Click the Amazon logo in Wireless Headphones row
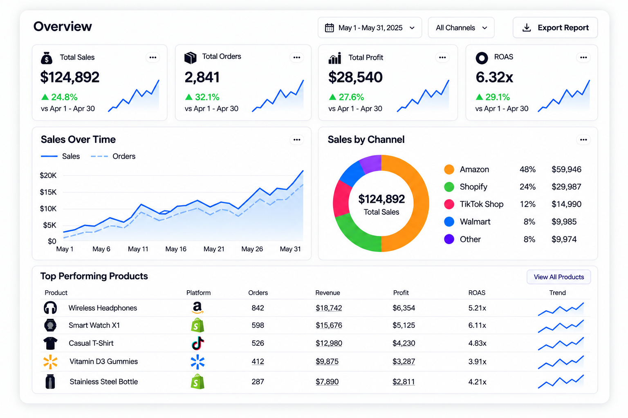The width and height of the screenshot is (628, 418). pos(197,307)
